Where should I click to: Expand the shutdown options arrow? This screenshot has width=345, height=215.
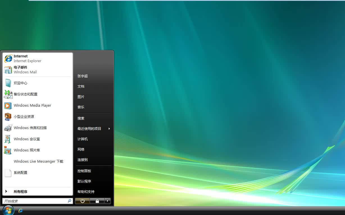point(107,201)
